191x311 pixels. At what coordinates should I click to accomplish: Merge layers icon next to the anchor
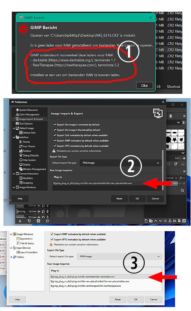click(x=175, y=221)
